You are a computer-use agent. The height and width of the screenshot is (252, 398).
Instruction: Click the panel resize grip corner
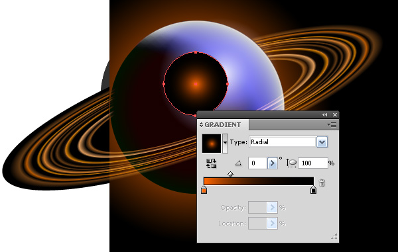[x=334, y=236]
